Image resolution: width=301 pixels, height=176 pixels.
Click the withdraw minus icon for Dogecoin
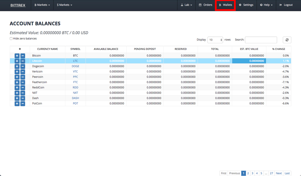point(23,67)
